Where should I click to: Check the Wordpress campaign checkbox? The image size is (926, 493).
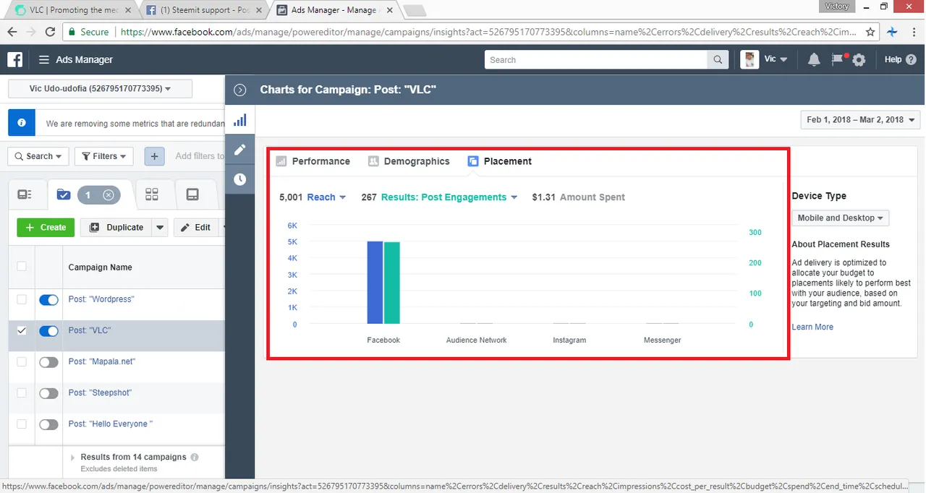pos(21,299)
